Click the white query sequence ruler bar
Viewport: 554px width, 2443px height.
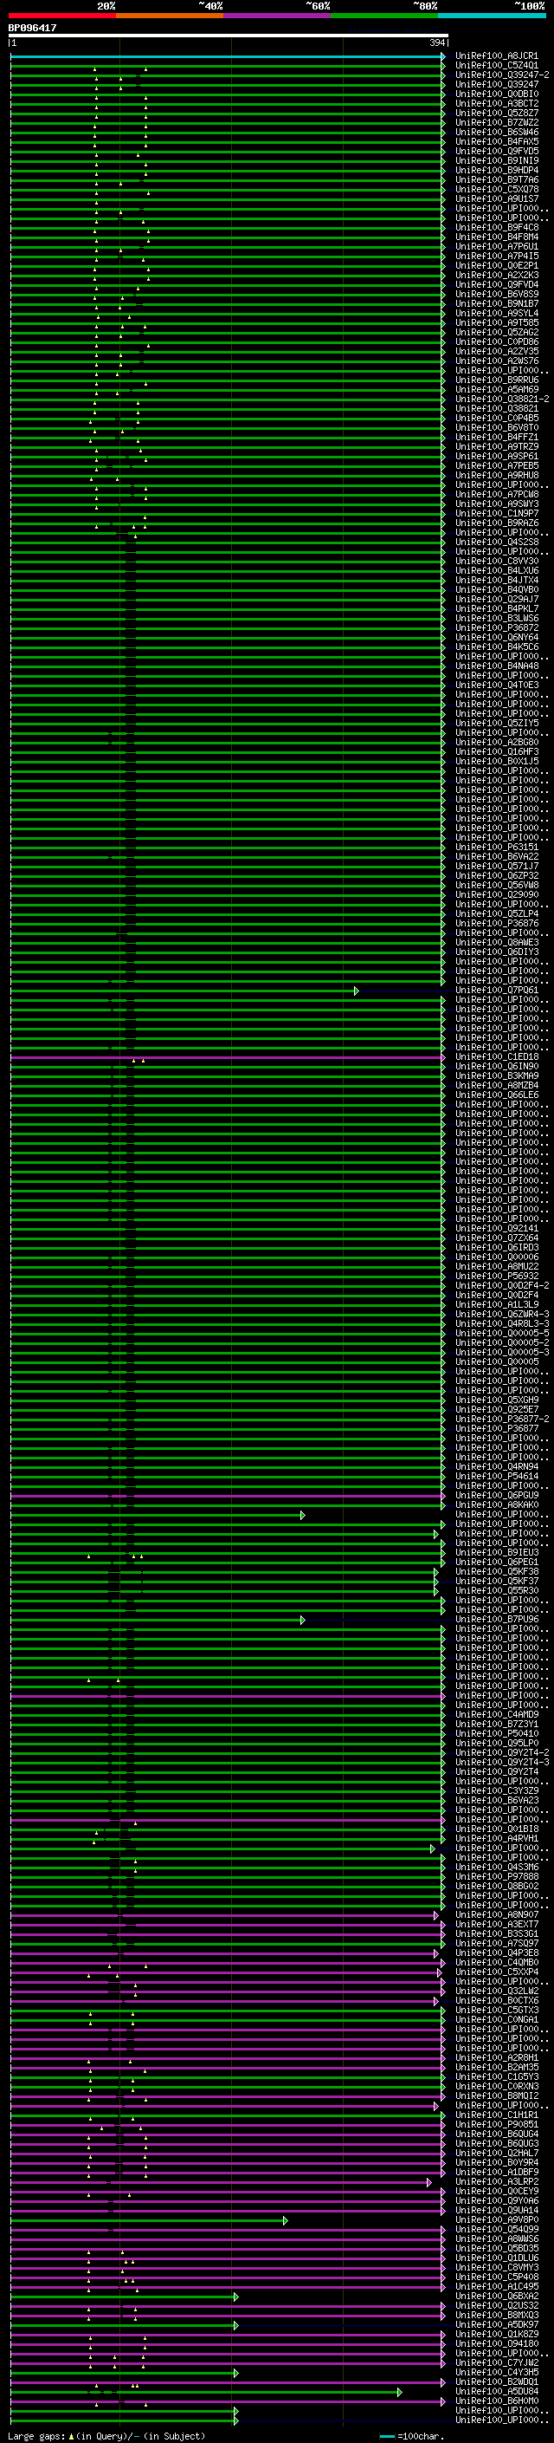pos(229,35)
